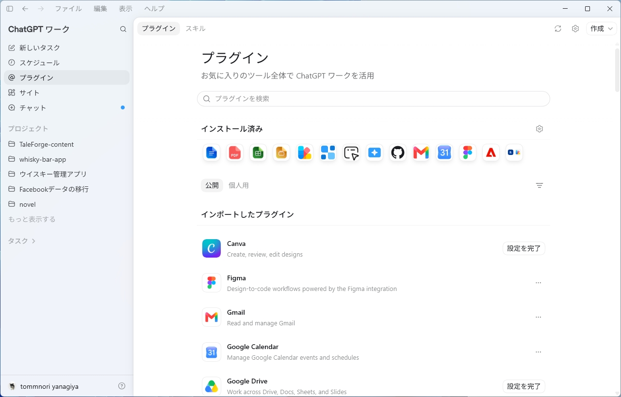Open the whisky-bar-app project
Viewport: 621px width, 397px height.
point(67,159)
